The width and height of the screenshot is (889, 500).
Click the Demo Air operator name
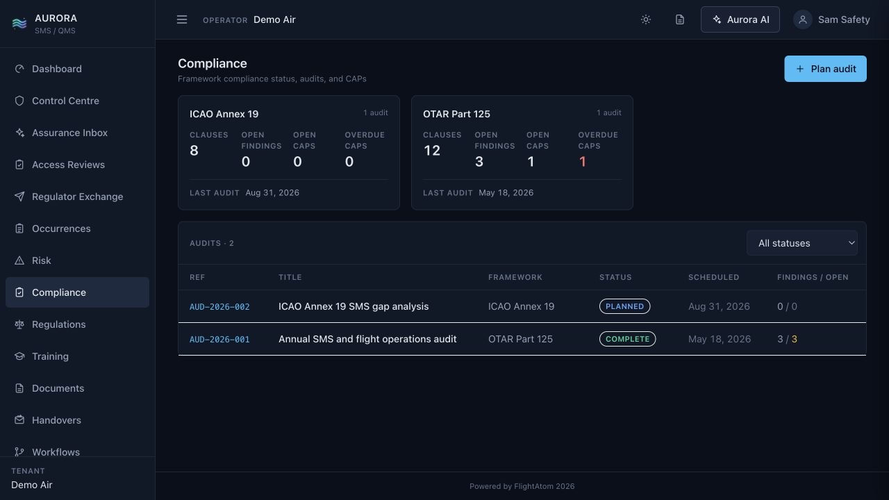[x=274, y=19]
